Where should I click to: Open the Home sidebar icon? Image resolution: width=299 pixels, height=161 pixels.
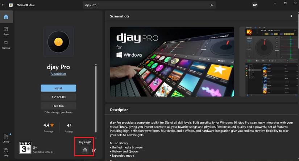pyautogui.click(x=6, y=17)
